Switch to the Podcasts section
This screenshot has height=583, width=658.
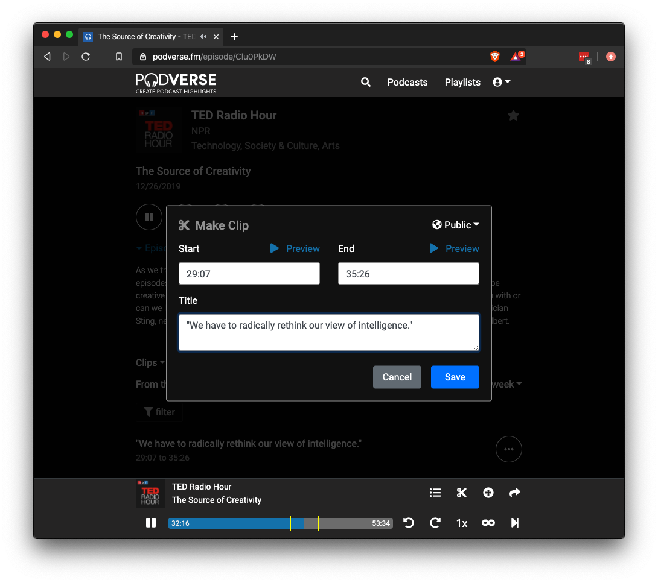pos(407,82)
